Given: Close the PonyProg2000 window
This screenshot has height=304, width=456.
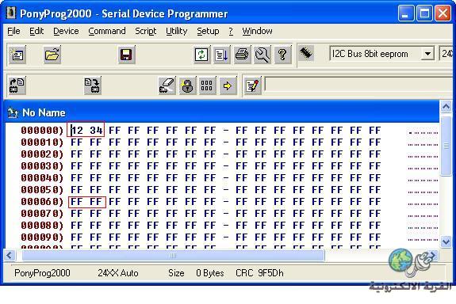Looking at the screenshot, I should (443, 13).
